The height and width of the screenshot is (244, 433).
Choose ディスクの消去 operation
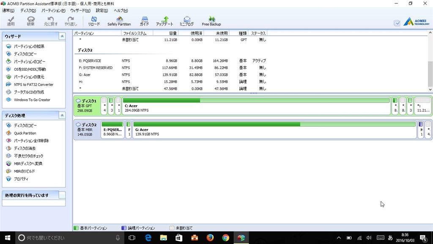[25, 148]
